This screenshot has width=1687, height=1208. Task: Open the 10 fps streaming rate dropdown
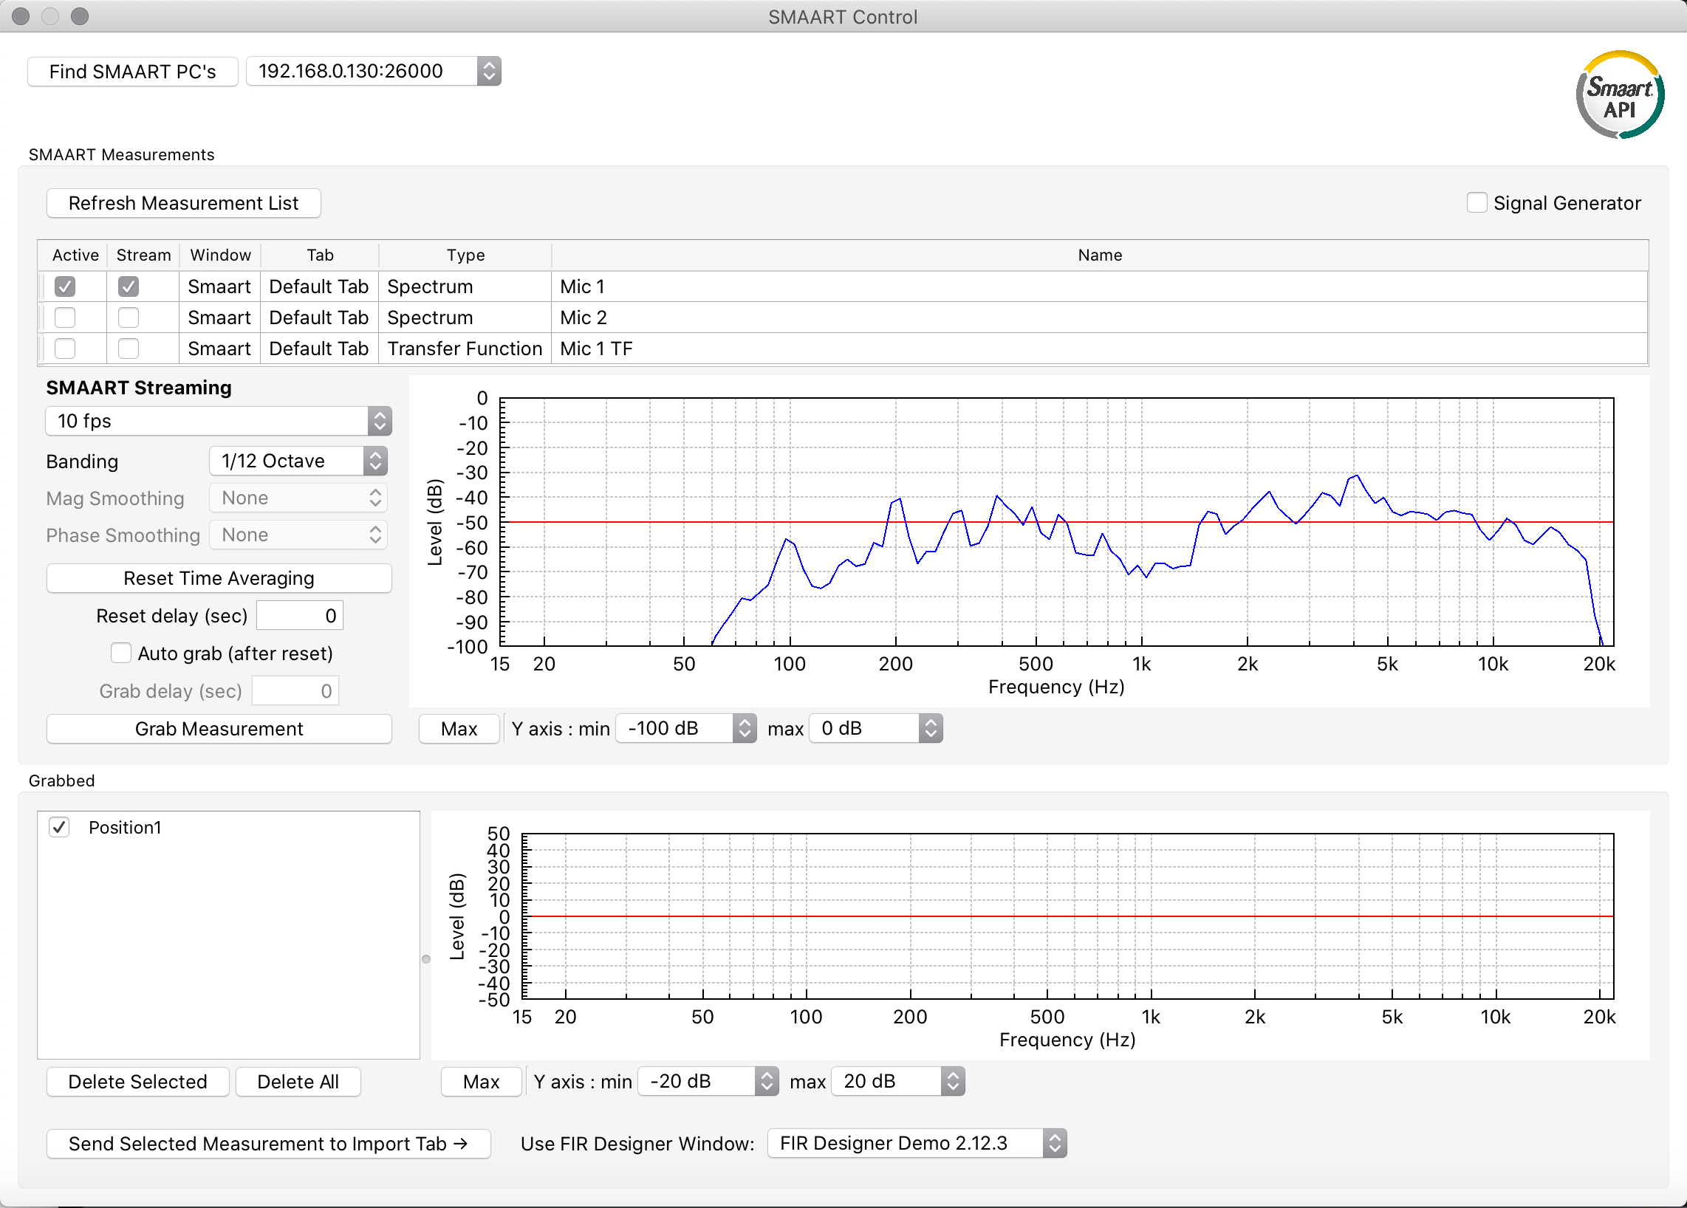pos(219,421)
